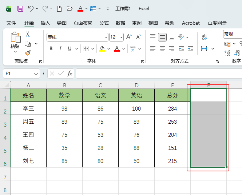The height and width of the screenshot is (195, 242).
Task: Click the decrease indent icon
Action: 181,49
